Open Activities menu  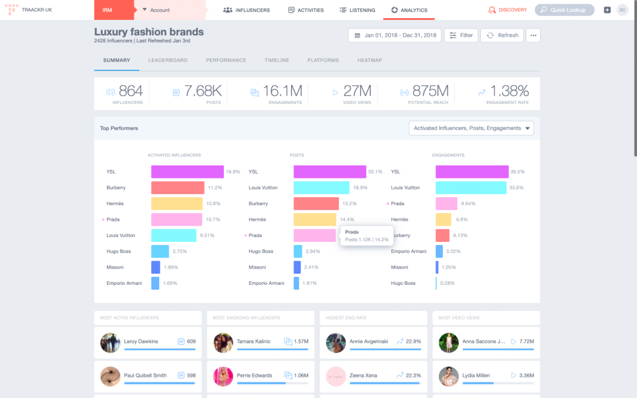pos(306,10)
